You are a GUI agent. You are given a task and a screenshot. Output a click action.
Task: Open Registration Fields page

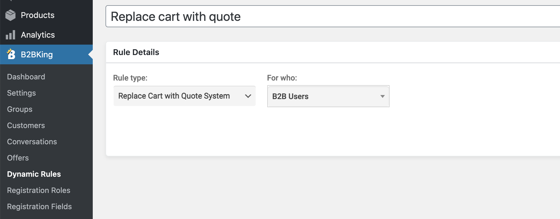[39, 207]
